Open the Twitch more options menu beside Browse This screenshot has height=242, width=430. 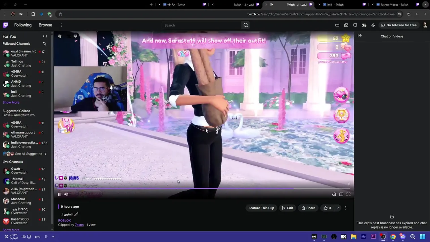pyautogui.click(x=61, y=25)
